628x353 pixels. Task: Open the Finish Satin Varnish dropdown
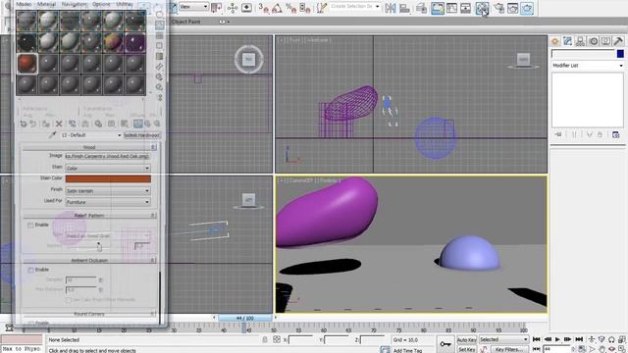point(108,191)
